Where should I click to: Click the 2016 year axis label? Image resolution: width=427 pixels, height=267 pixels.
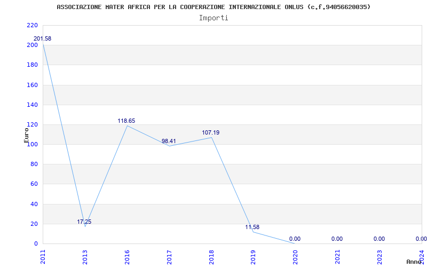point(127,258)
